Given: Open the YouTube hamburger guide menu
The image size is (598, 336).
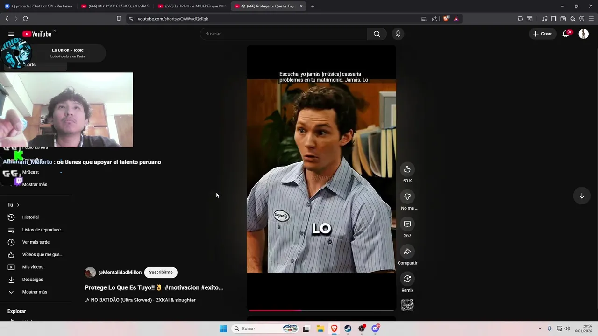Looking at the screenshot, I should click(11, 34).
